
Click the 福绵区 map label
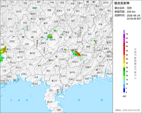tap(51, 60)
